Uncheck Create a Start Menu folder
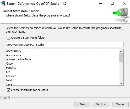This screenshot has height=109, width=130. tap(8, 38)
